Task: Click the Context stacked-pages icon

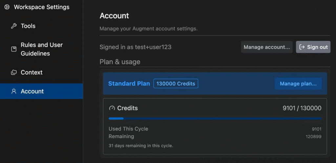Action: coord(14,72)
